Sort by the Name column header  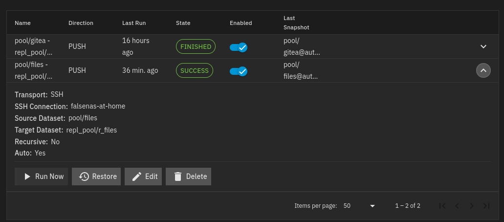coord(23,23)
